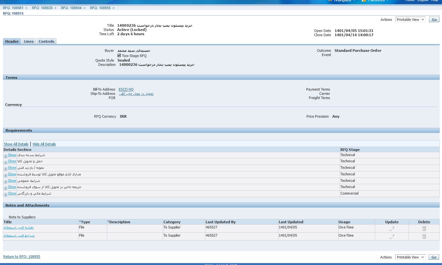442x265 pixels.
Task: Click Show link for شرايط بسته بندي
Action: click(x=12, y=155)
